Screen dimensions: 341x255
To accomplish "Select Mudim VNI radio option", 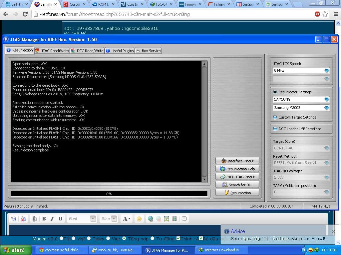I will tap(74, 238).
